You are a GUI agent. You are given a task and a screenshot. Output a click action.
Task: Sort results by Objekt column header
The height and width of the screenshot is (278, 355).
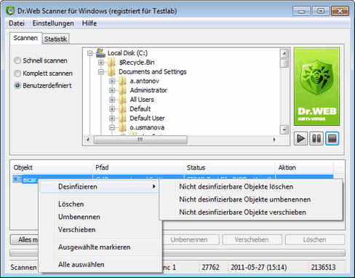(52, 167)
